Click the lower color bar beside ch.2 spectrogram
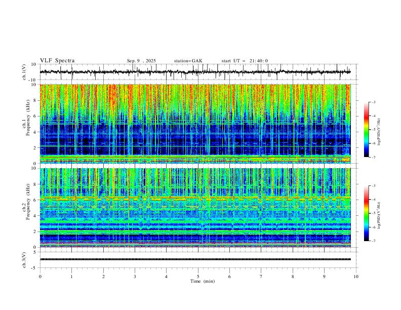401x310 pixels. (x=366, y=213)
